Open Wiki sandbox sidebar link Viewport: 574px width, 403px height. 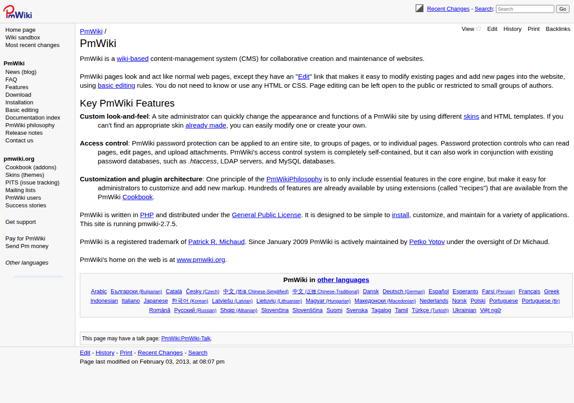(x=23, y=38)
